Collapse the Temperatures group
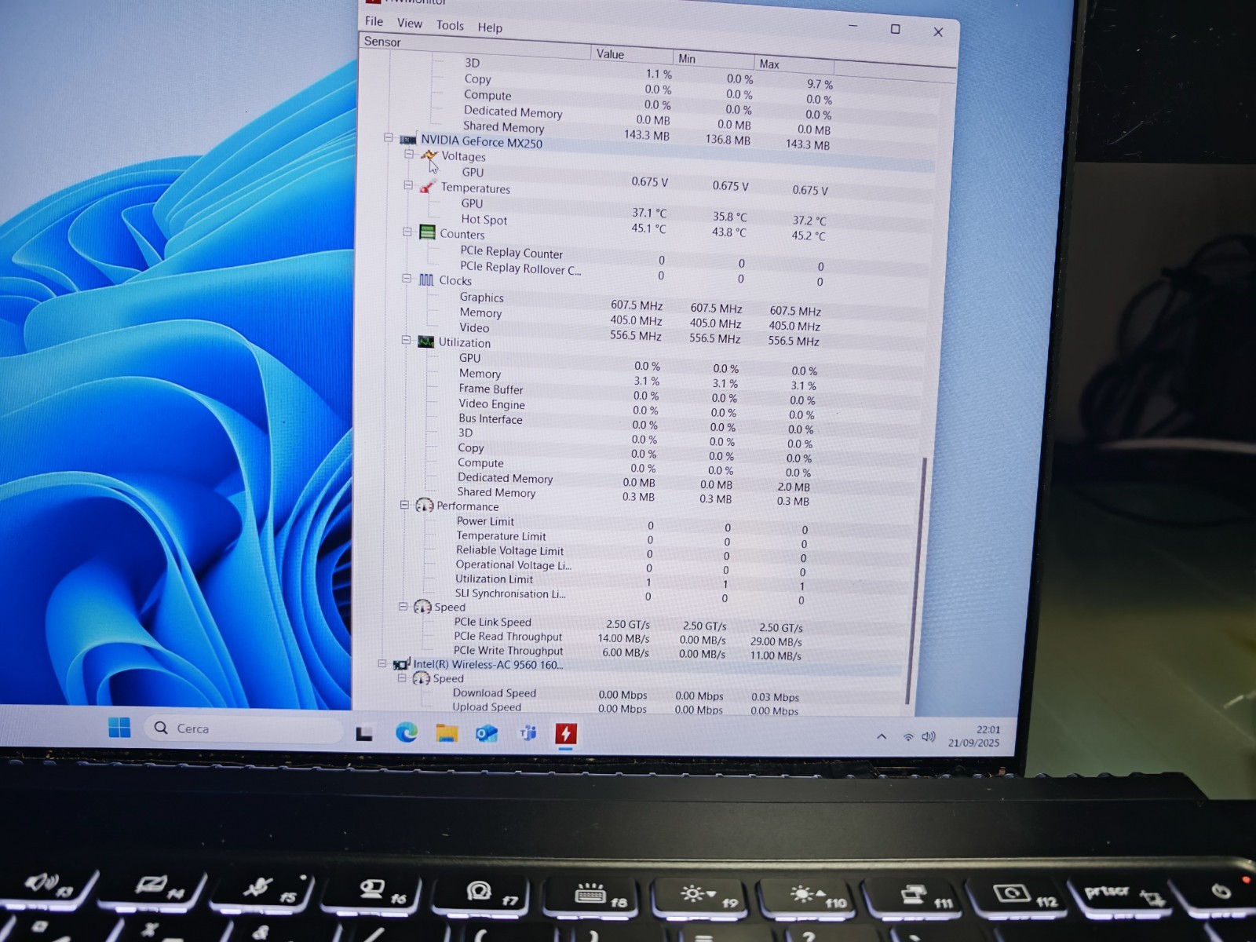1256x942 pixels. click(408, 185)
